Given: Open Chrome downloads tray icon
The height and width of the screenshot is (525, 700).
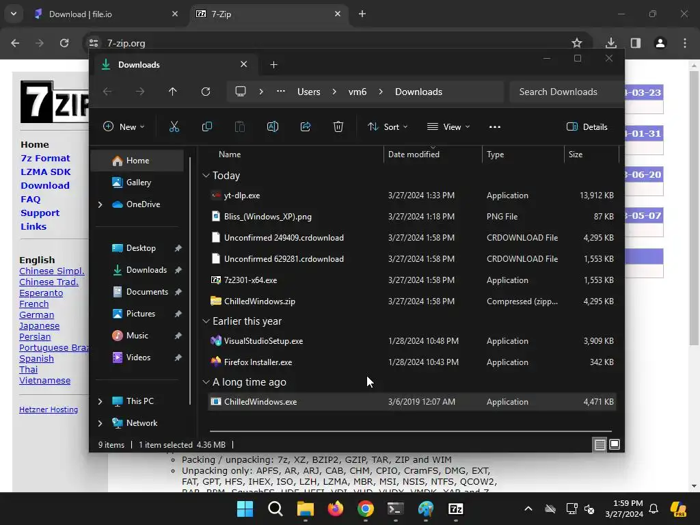Looking at the screenshot, I should [611, 43].
